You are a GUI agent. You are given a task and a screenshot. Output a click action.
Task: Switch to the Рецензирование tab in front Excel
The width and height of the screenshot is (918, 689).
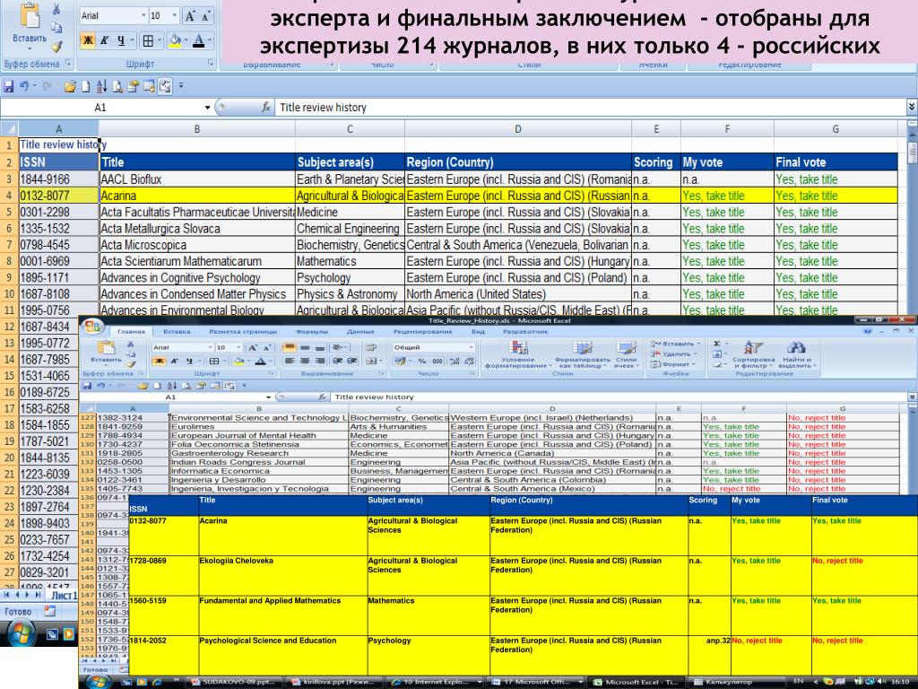(423, 332)
